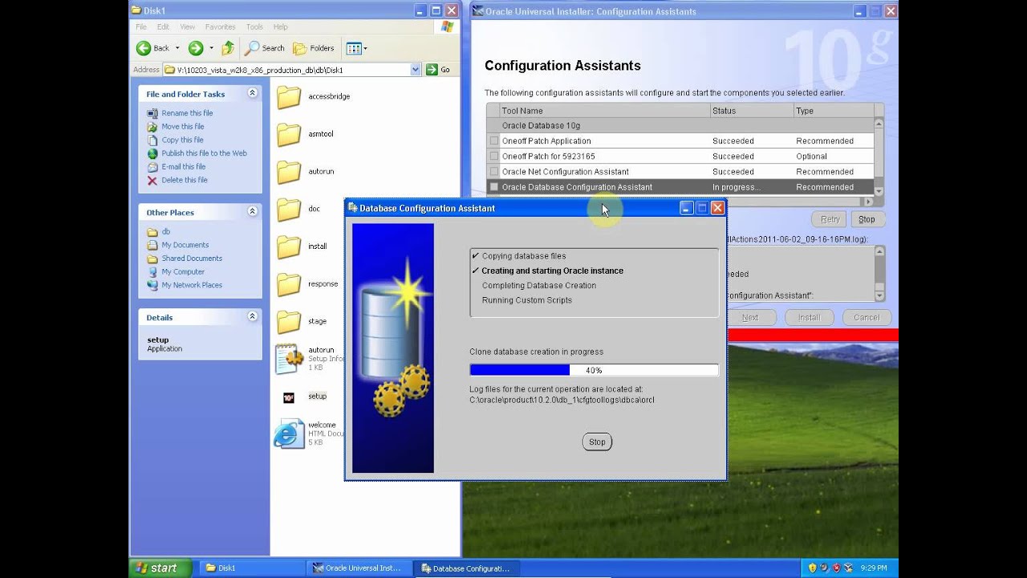The width and height of the screenshot is (1027, 578).
Task: Click Rename this file link
Action: [187, 113]
